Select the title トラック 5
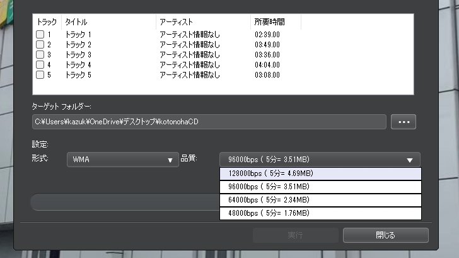The width and height of the screenshot is (459, 258). (78, 75)
